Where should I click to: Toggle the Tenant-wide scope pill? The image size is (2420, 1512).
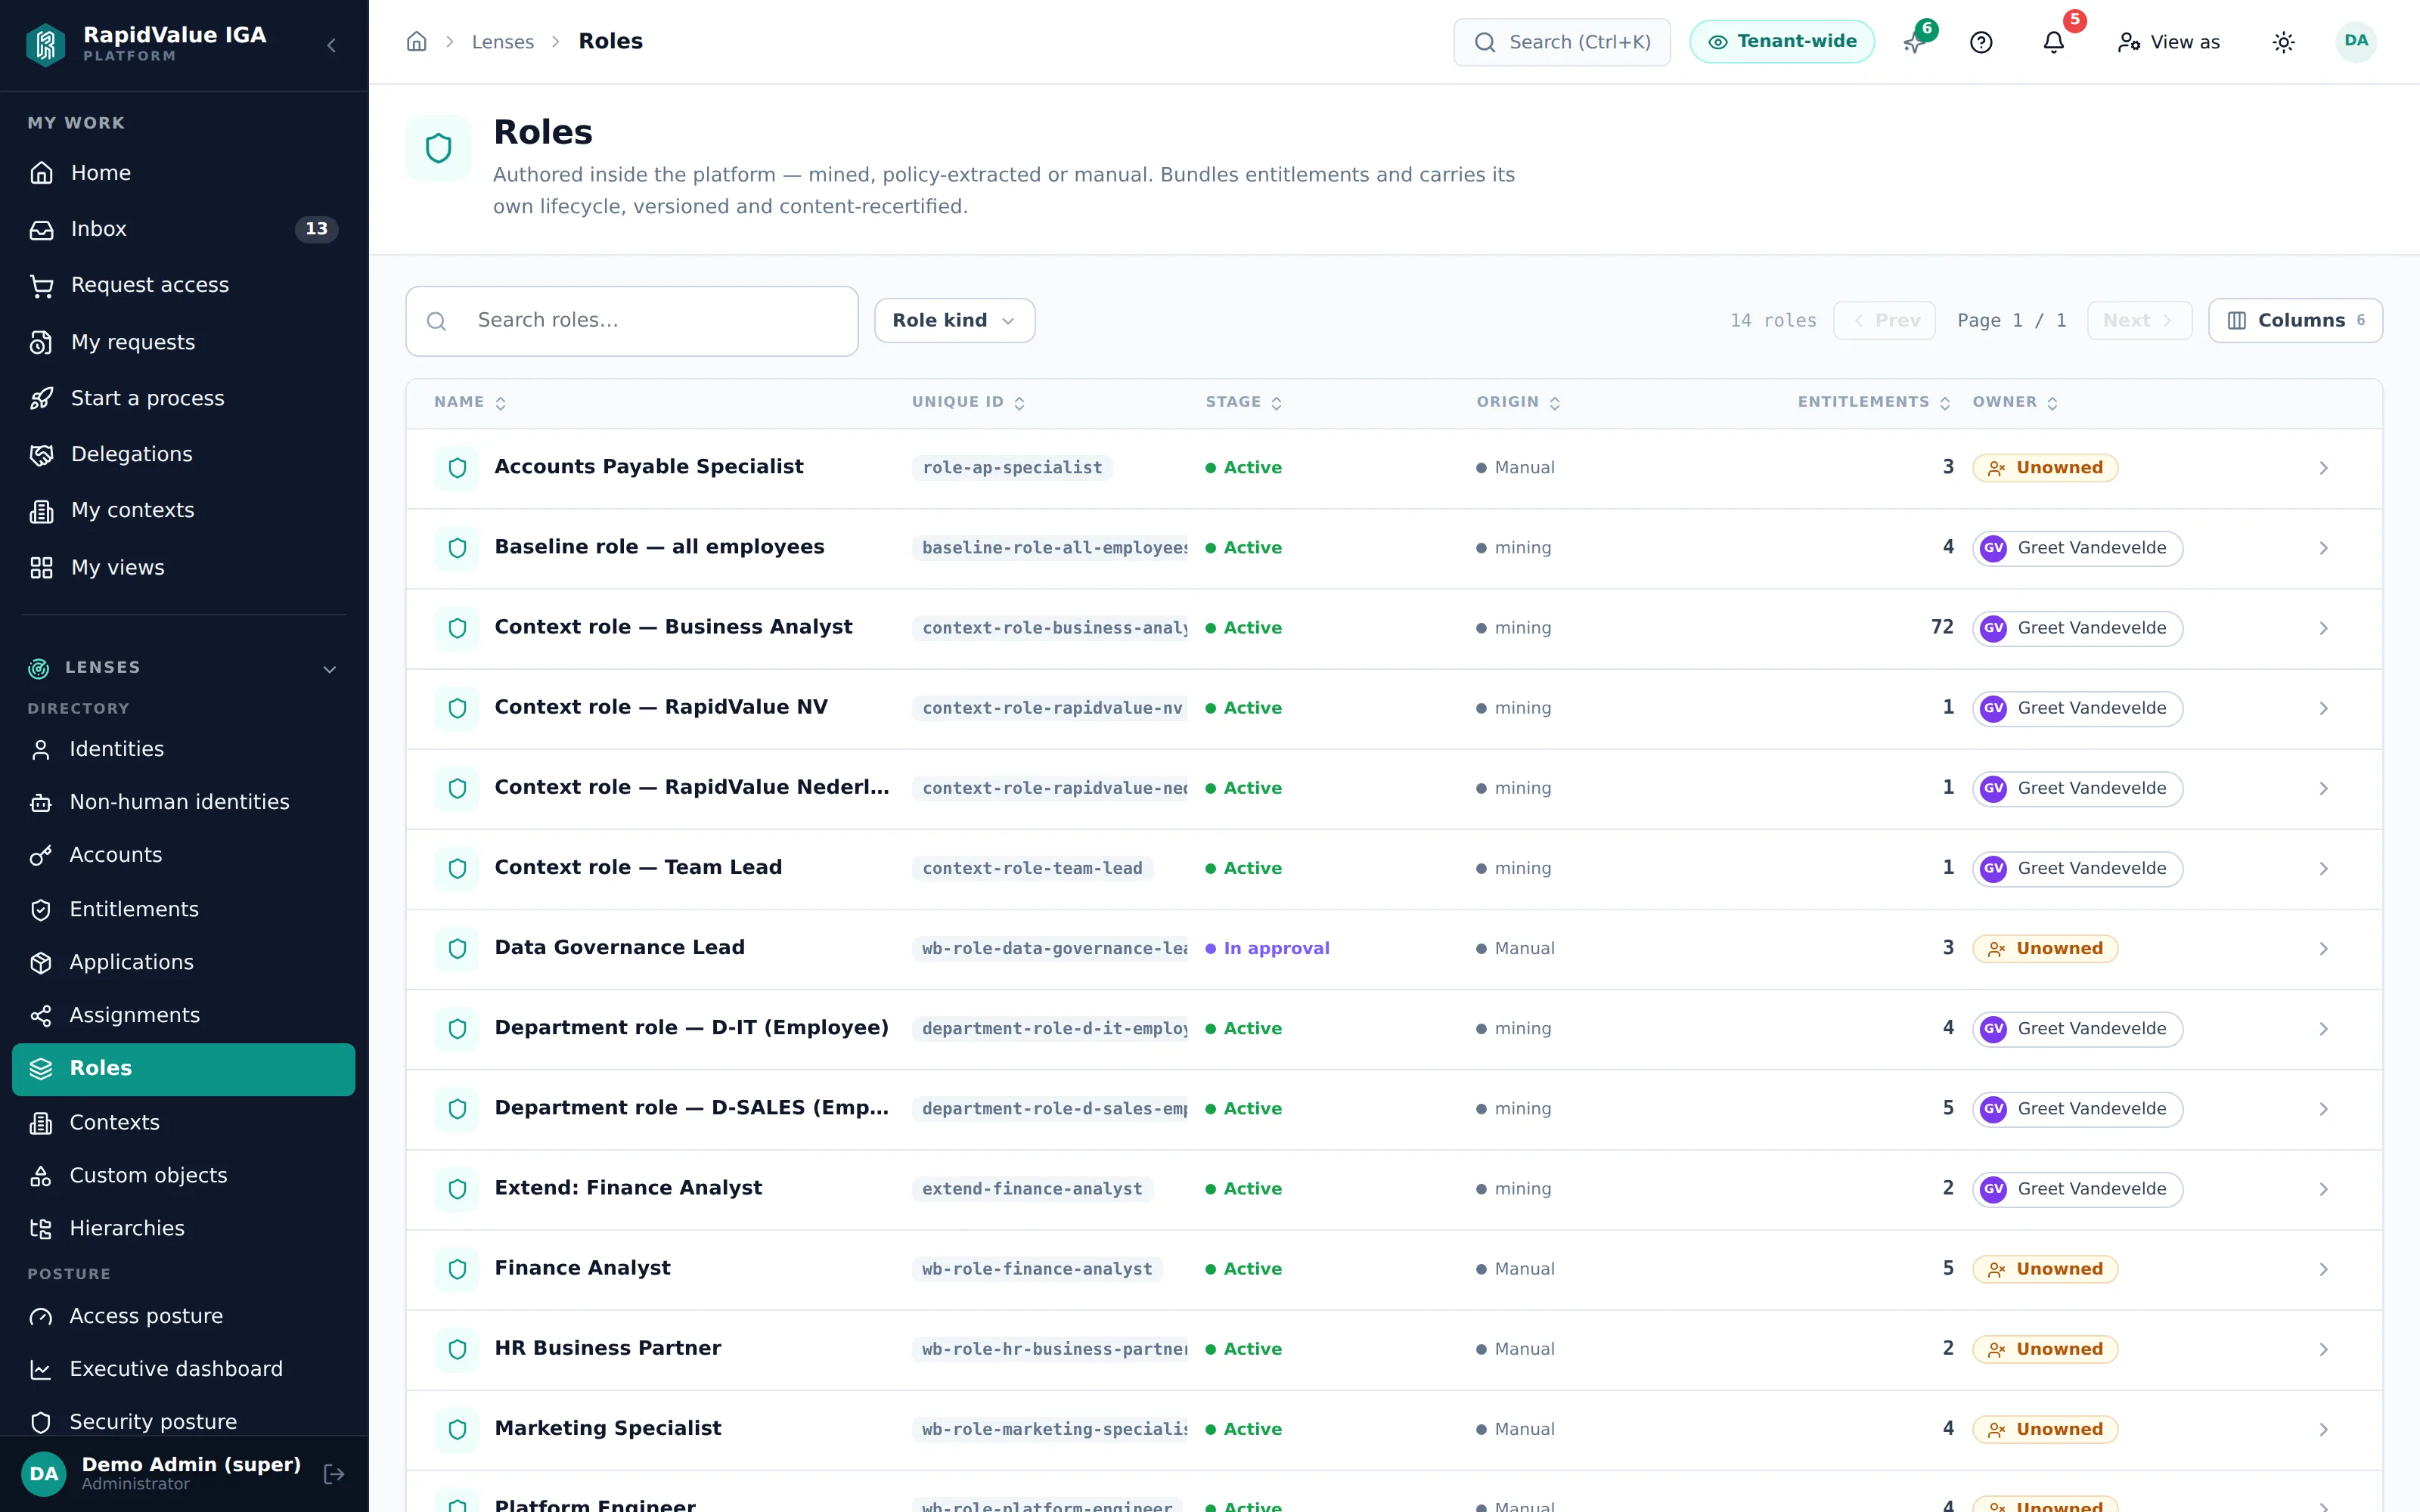click(x=1782, y=42)
